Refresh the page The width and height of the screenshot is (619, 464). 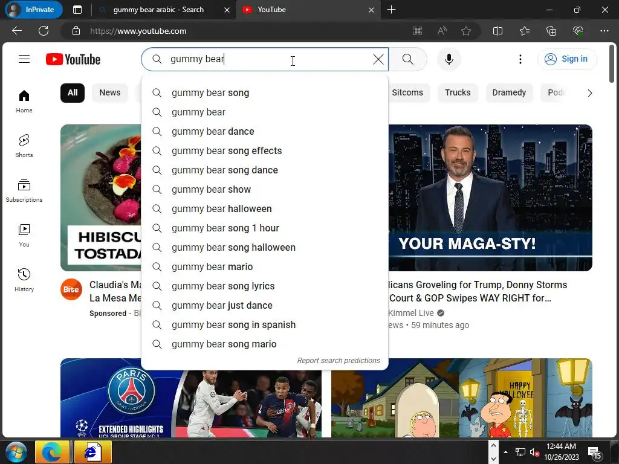[44, 31]
